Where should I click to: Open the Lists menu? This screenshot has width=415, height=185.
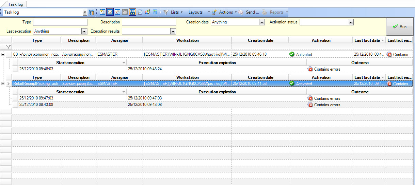[x=173, y=12]
